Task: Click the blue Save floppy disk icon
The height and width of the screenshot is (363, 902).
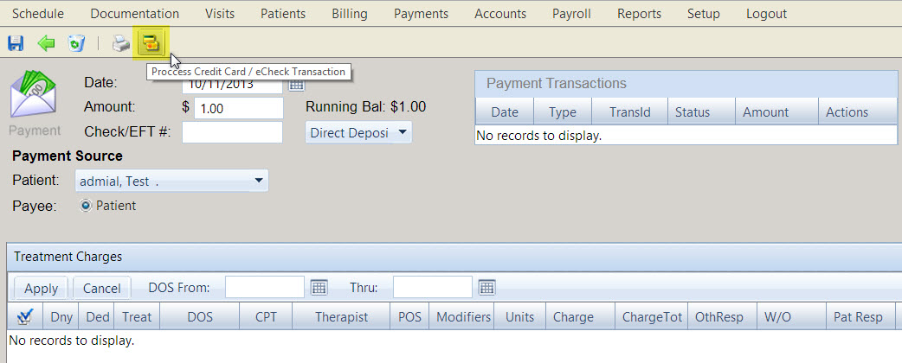Action: [x=16, y=42]
